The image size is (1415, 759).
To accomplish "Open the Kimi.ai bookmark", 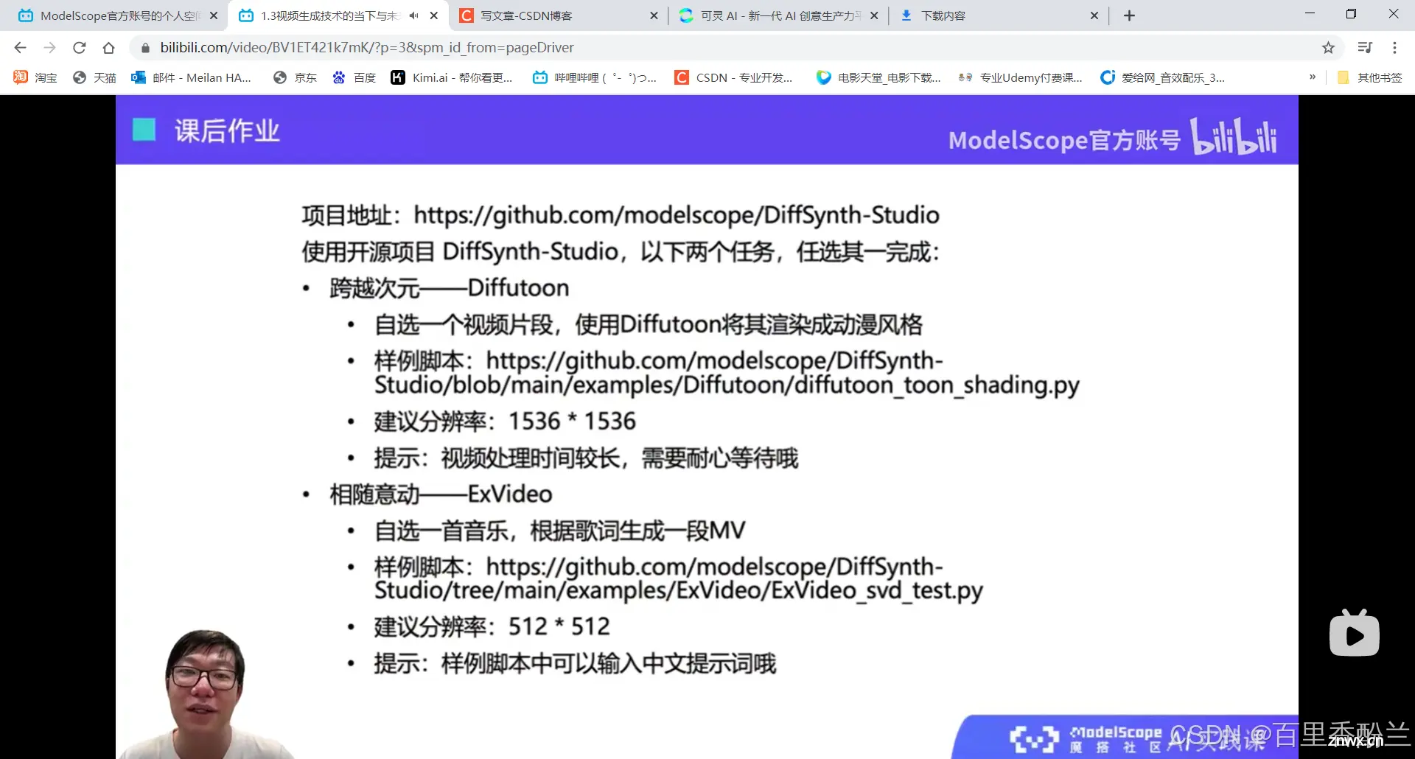I will pos(452,77).
